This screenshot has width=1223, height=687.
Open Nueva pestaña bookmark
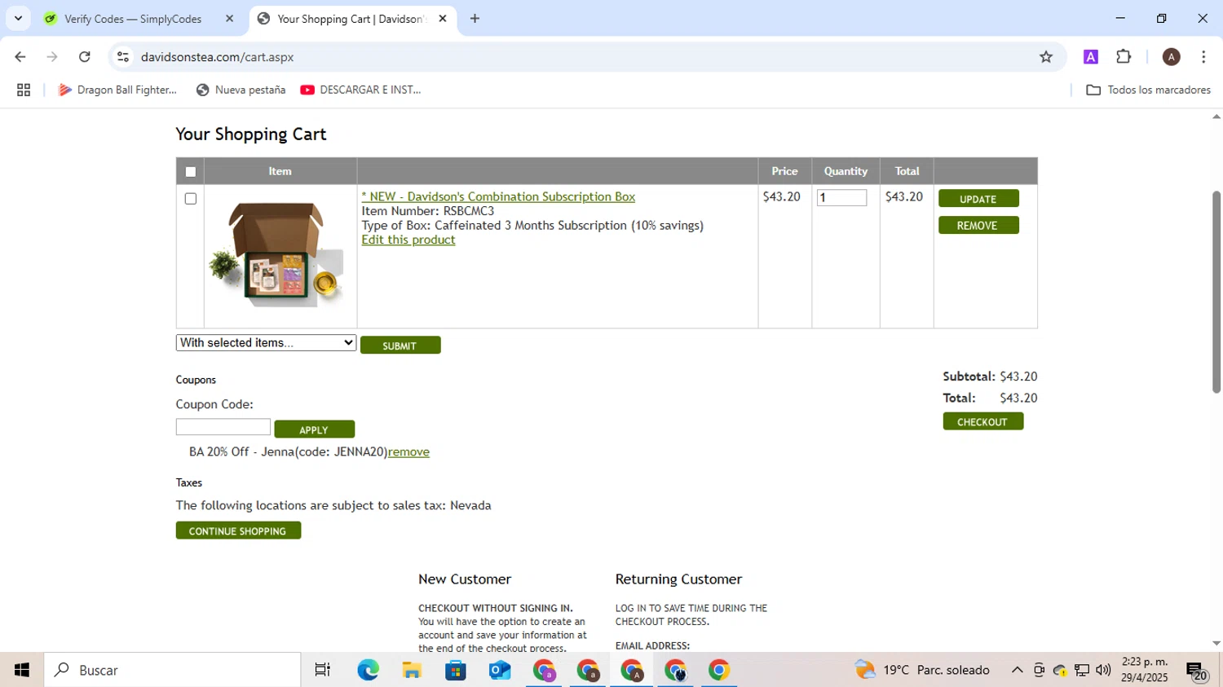pyautogui.click(x=241, y=90)
